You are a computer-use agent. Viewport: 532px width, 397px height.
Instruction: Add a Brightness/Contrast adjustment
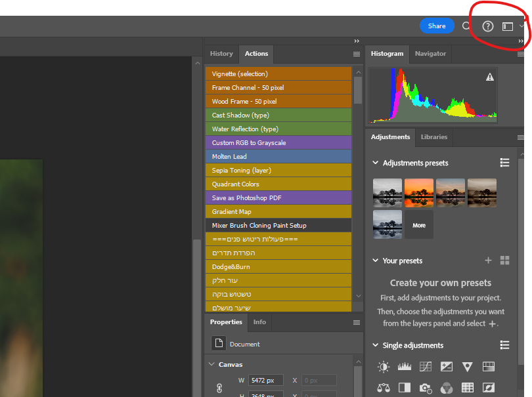[384, 367]
